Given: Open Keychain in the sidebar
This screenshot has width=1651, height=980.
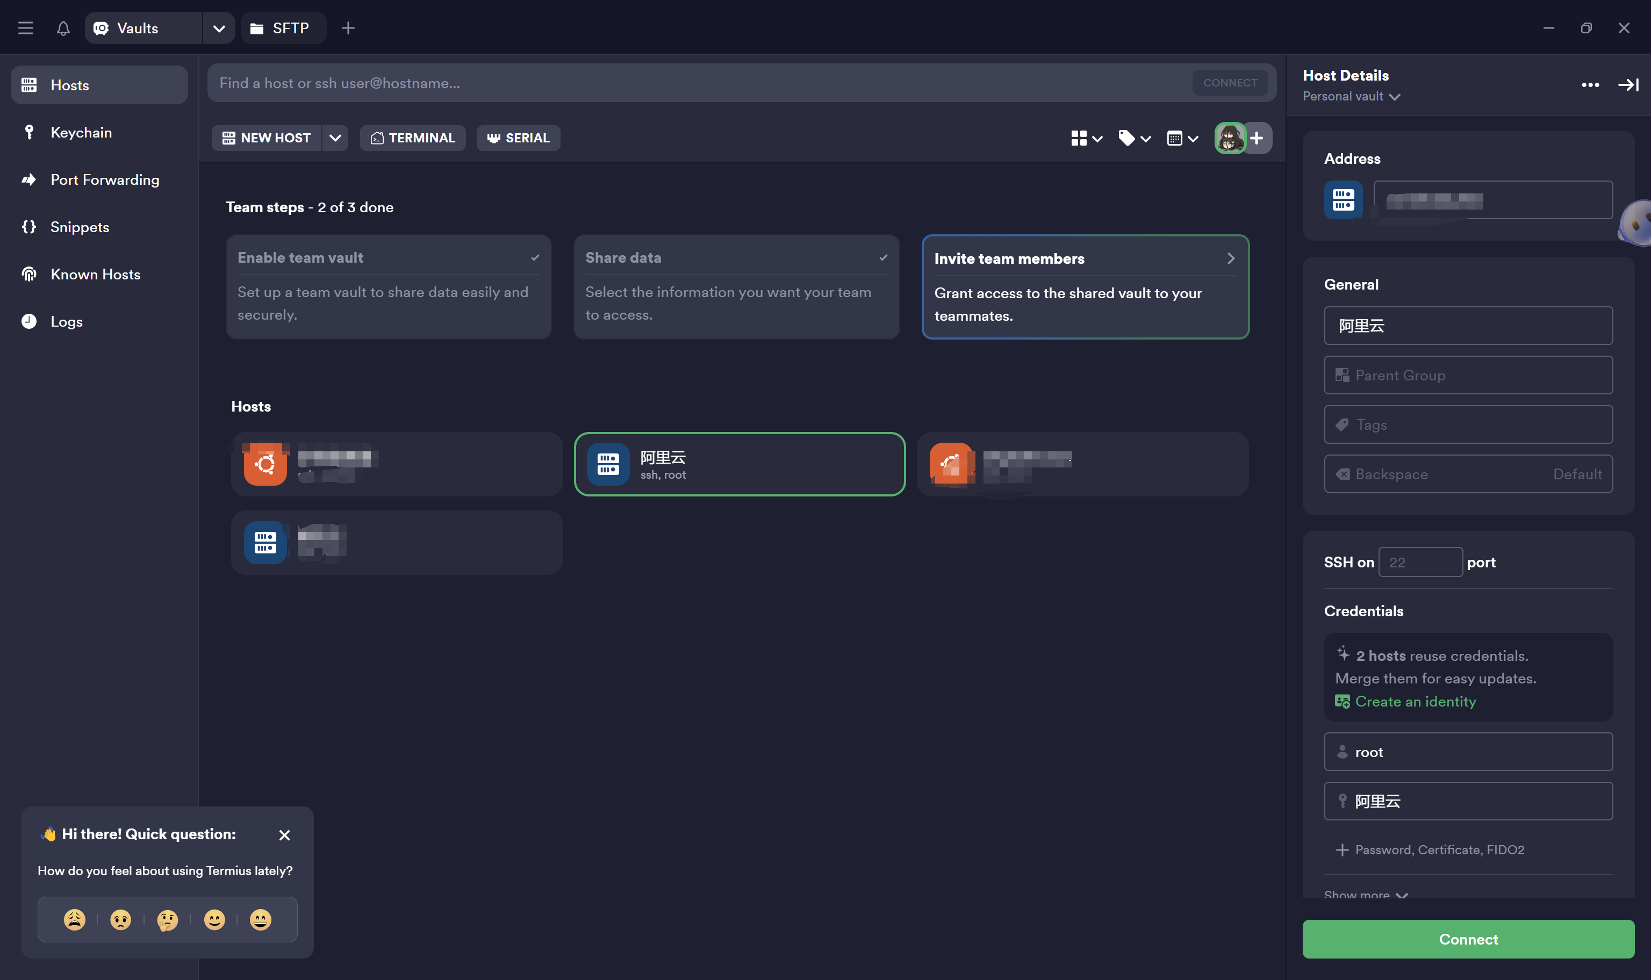Looking at the screenshot, I should coord(81,132).
